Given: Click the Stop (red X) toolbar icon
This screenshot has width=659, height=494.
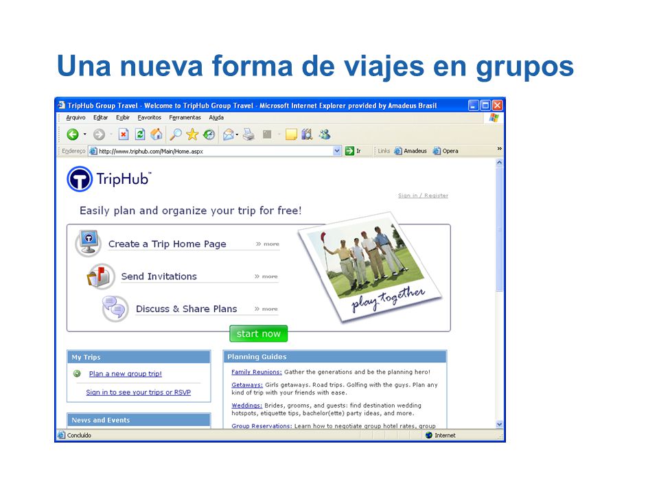Looking at the screenshot, I should tap(123, 134).
